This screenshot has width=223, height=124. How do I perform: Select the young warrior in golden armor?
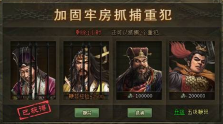coord(192,67)
